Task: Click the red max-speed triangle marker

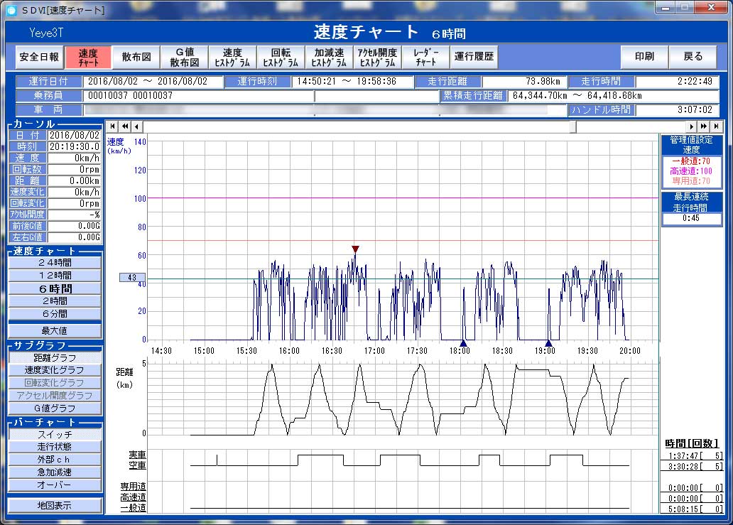Action: (355, 249)
